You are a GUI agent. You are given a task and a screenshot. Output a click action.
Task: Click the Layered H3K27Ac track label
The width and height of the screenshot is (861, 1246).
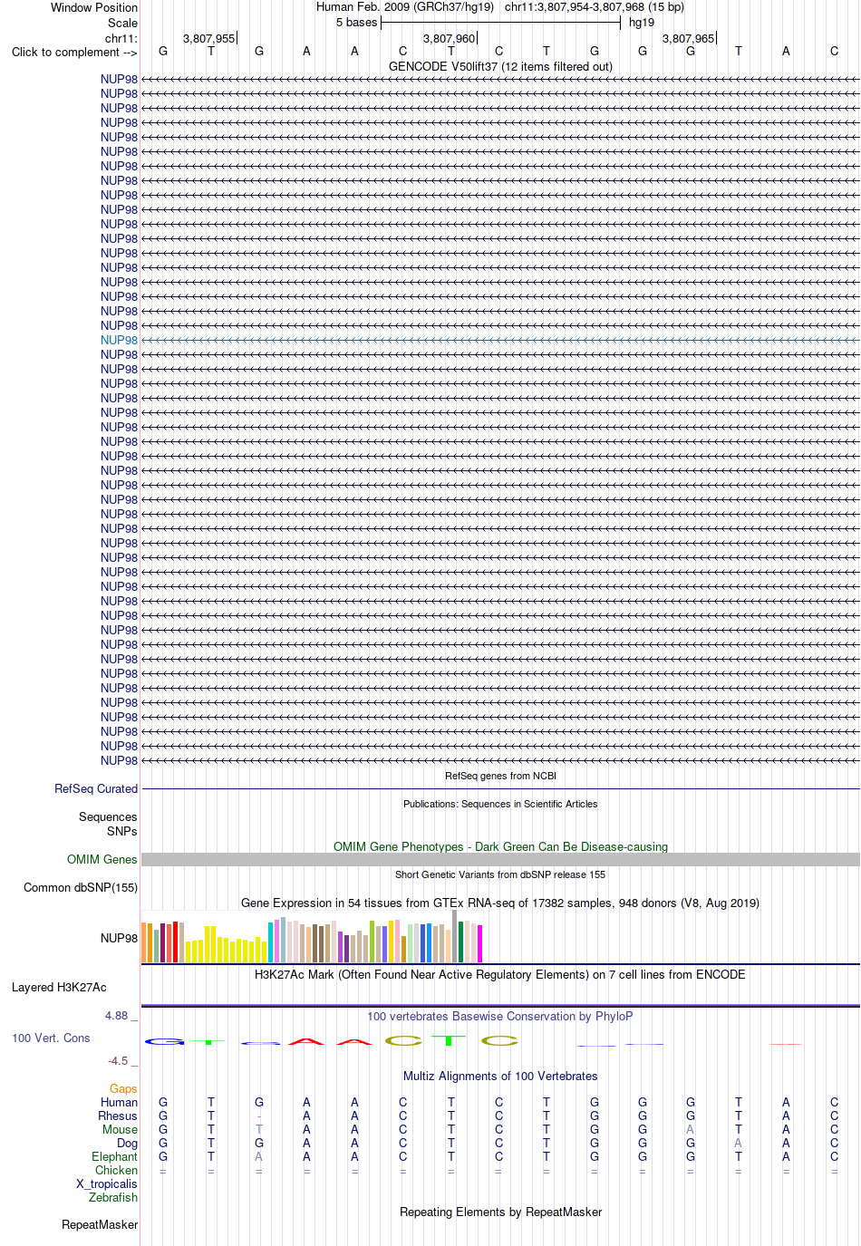tap(59, 988)
